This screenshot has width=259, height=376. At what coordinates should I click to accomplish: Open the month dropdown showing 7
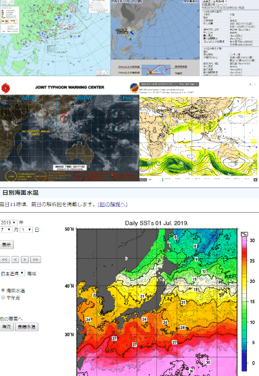(6, 230)
